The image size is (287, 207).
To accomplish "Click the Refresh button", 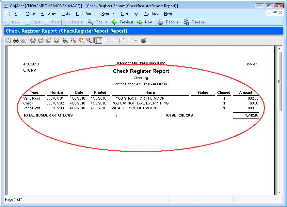I will (x=194, y=22).
